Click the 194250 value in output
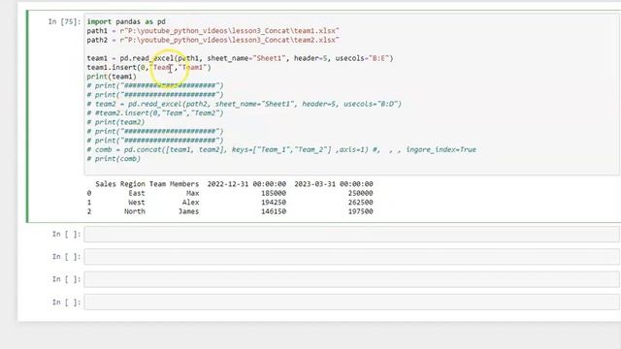The width and height of the screenshot is (621, 349). tap(274, 203)
